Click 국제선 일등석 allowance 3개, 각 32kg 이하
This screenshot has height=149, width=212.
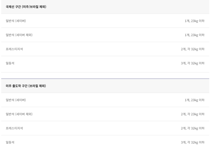[x=193, y=63]
